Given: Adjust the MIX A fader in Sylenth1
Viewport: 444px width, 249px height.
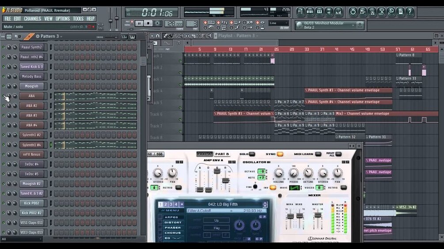Looking at the screenshot, I should [x=290, y=216].
